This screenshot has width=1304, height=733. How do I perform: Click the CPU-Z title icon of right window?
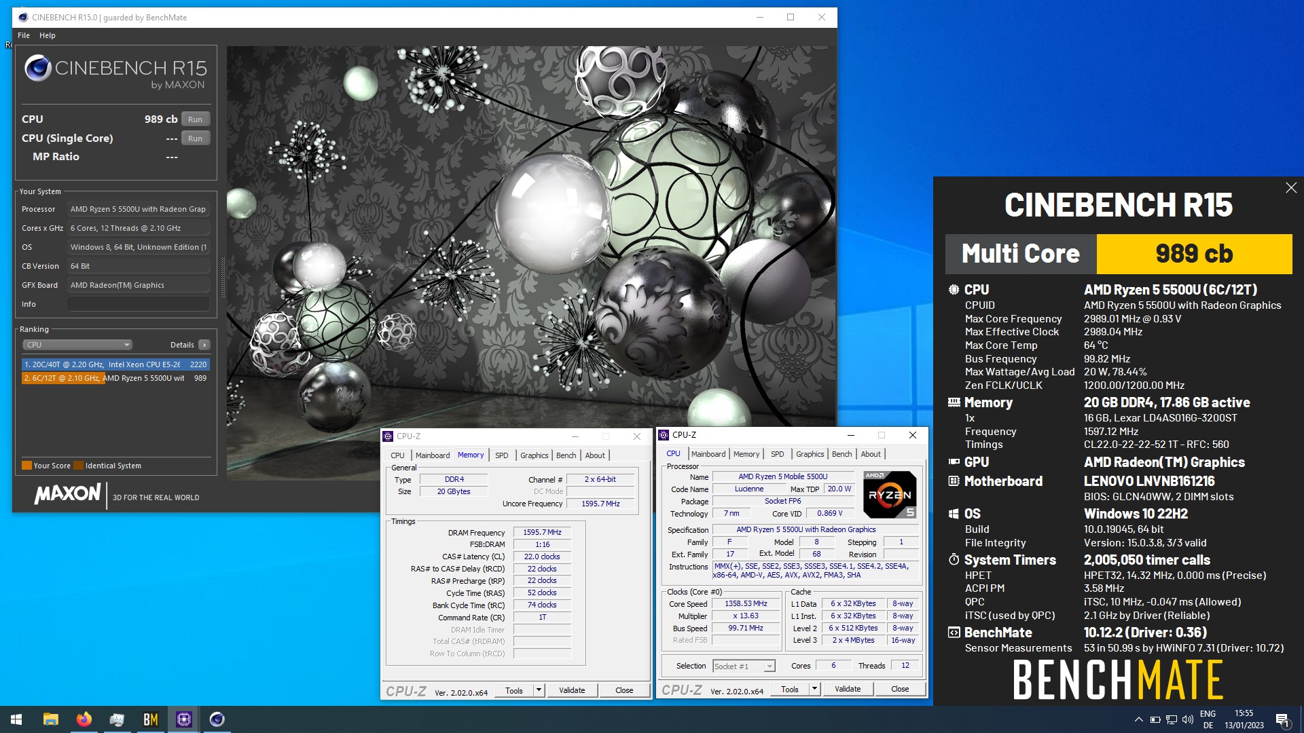tap(664, 435)
